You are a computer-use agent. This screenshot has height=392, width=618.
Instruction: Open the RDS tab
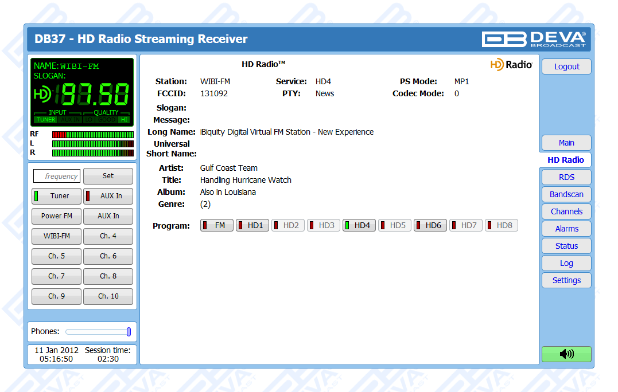tap(566, 177)
